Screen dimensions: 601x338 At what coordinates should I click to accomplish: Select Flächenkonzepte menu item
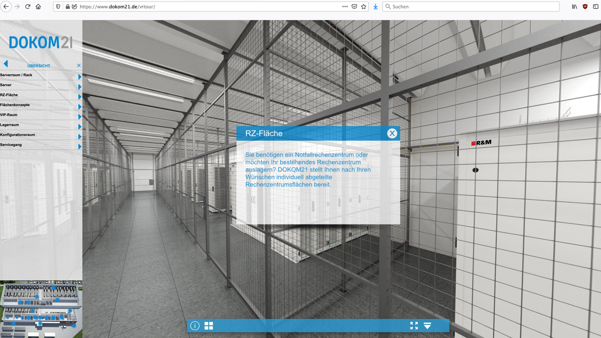(x=15, y=105)
